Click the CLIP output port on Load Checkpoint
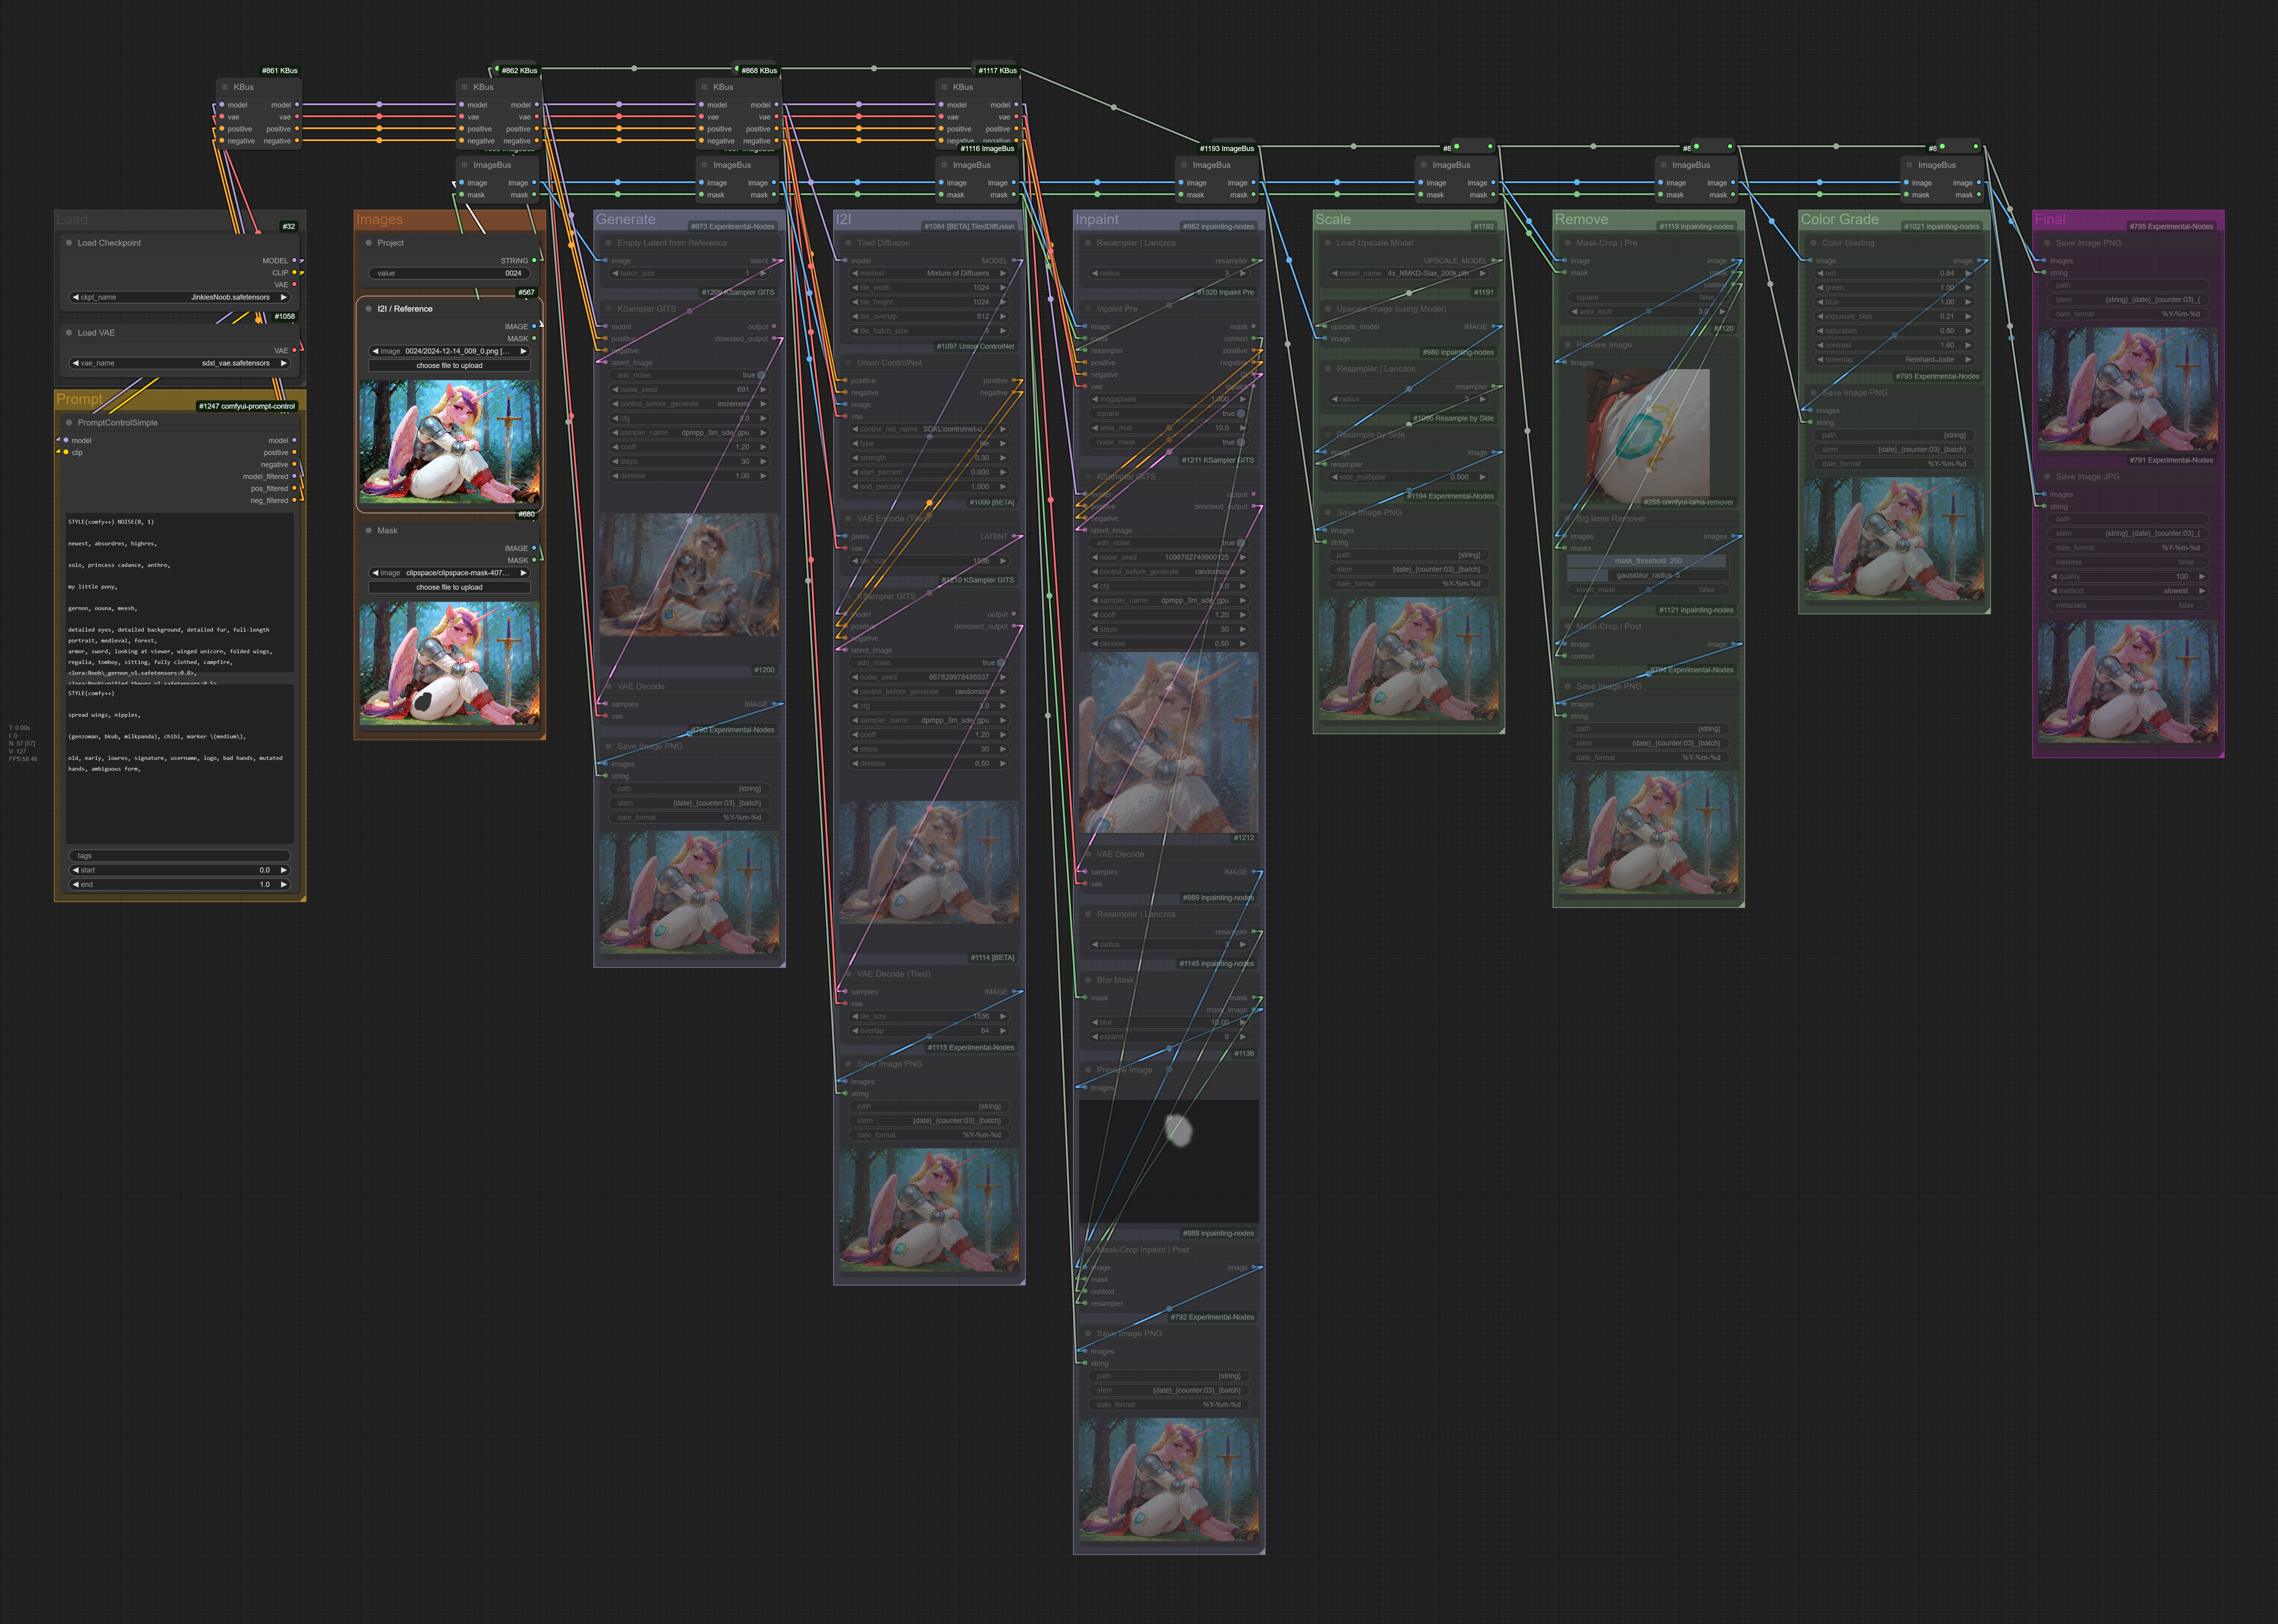 point(294,273)
